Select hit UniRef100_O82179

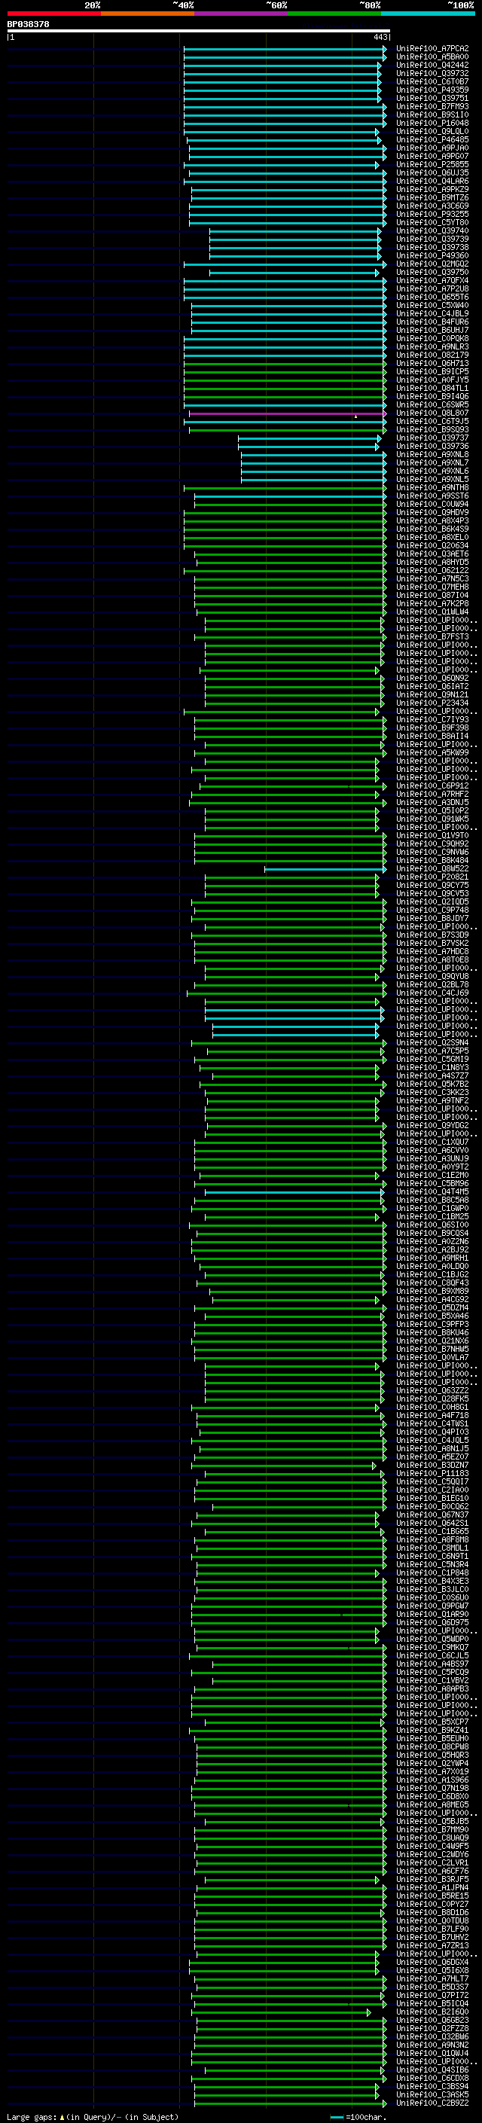click(432, 355)
